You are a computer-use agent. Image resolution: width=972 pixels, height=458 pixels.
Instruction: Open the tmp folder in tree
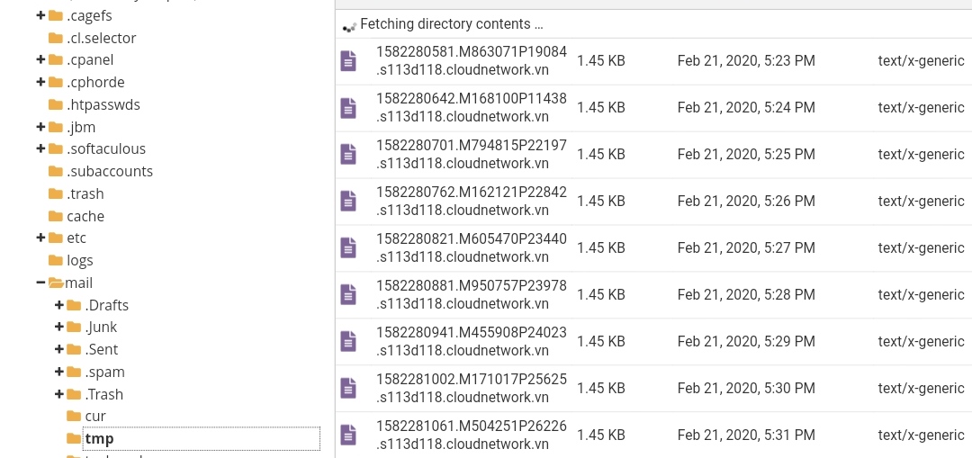pyautogui.click(x=99, y=439)
